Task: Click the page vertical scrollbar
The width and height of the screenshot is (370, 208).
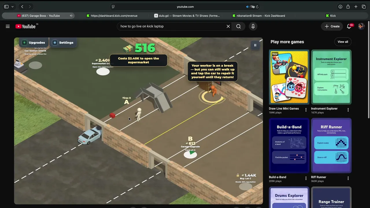Action: [368, 69]
